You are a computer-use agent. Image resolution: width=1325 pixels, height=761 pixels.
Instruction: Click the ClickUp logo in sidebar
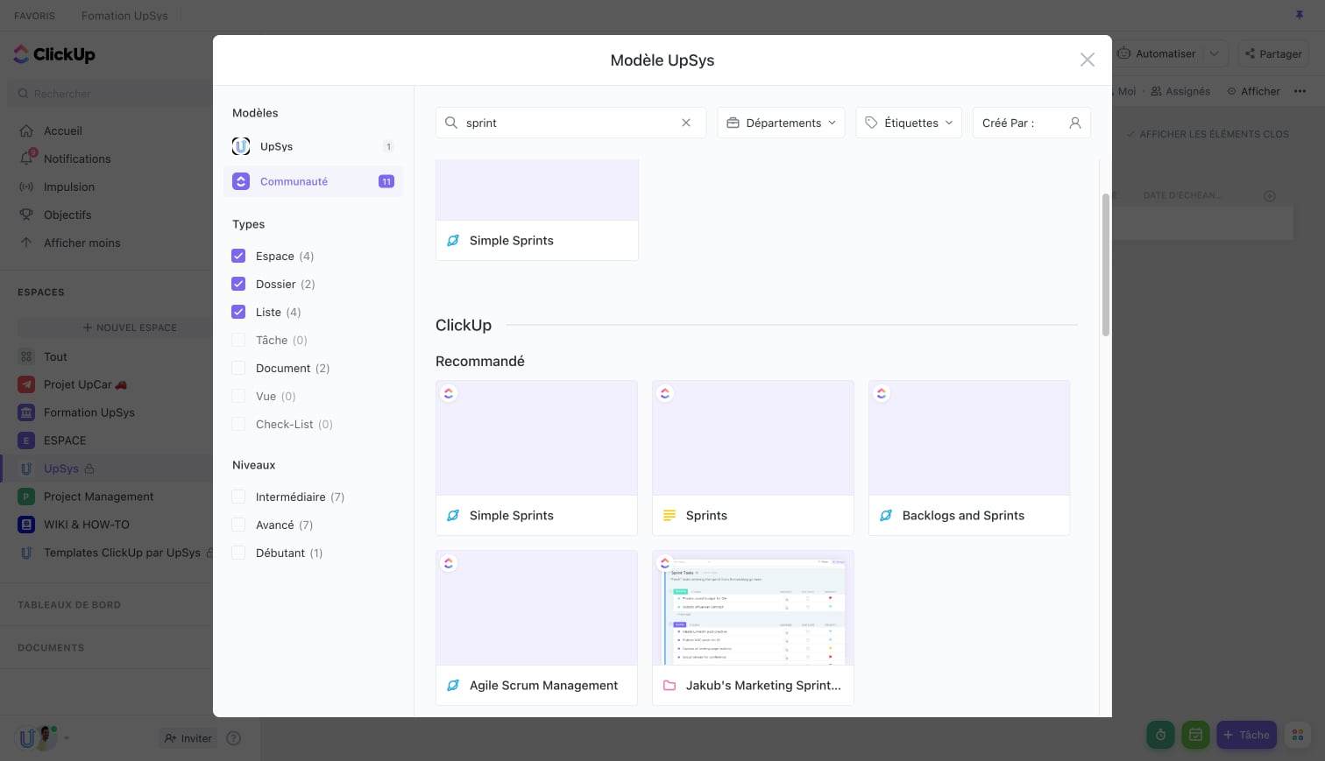click(54, 54)
